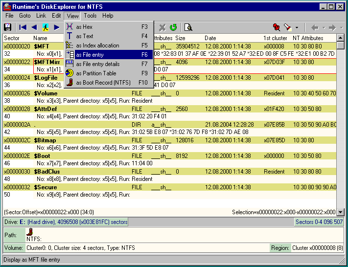348x267 pixels.
Task: Close the open View menu
Action: click(72, 16)
